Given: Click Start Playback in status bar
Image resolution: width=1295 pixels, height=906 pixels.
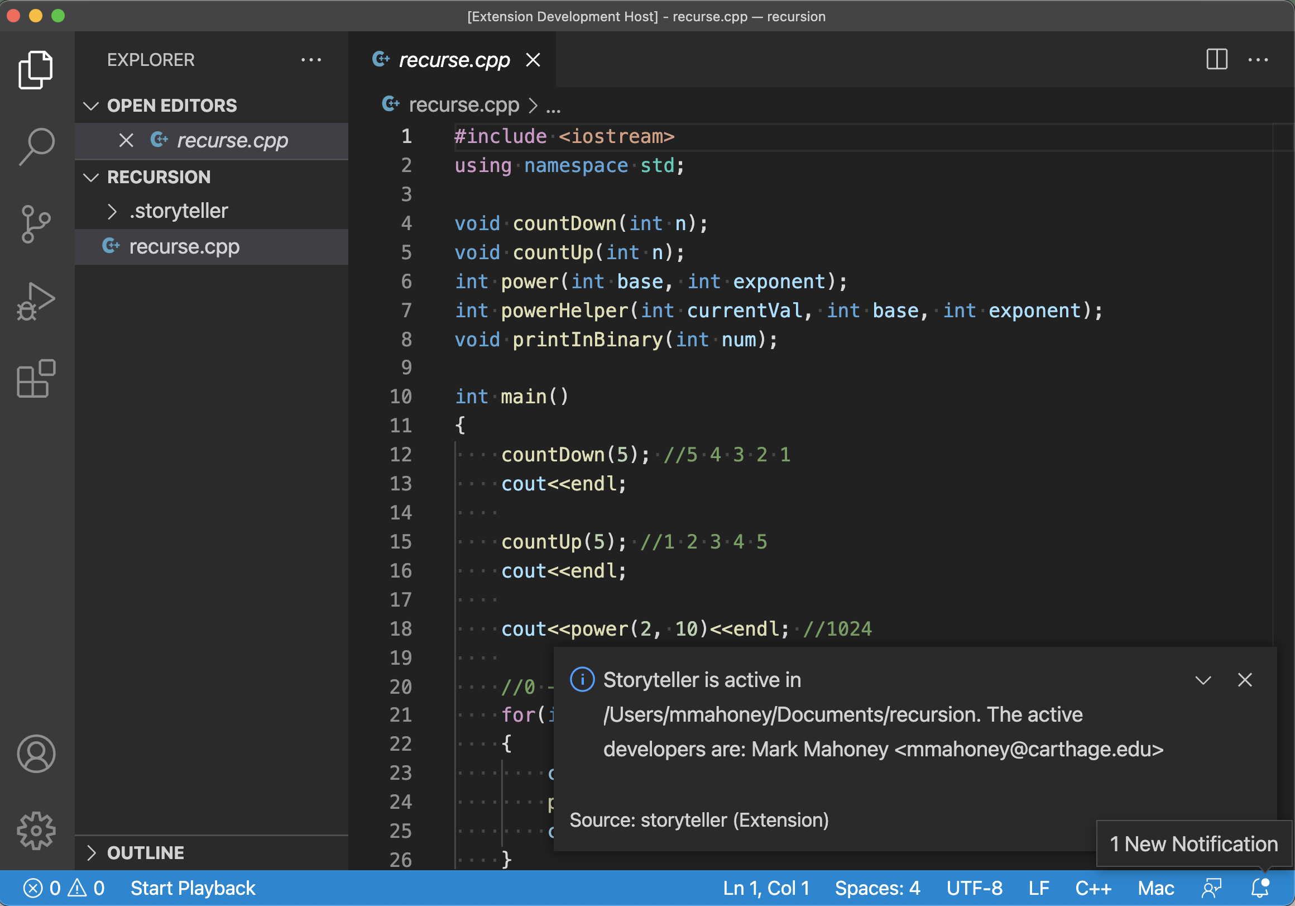Looking at the screenshot, I should 193,888.
